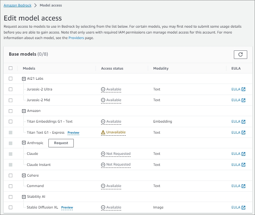Collapse the AI21 Labs group
Viewport: 255px width, 215px height.
(x=24, y=79)
